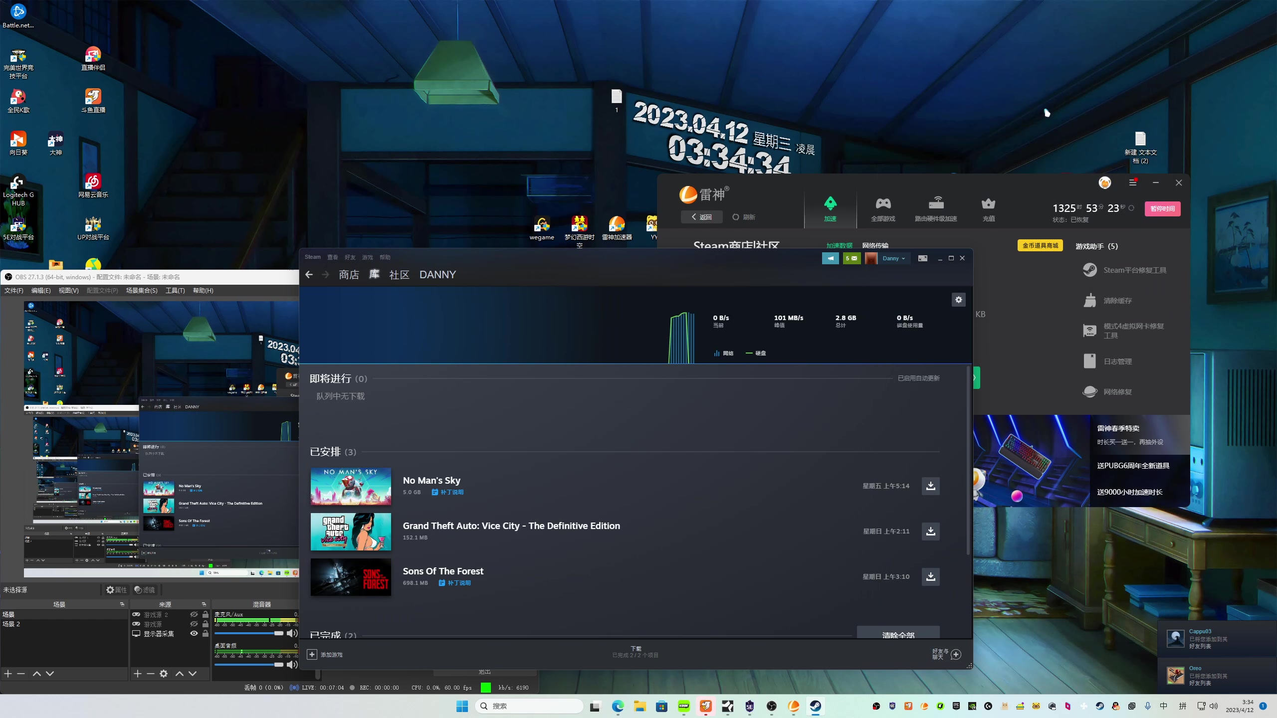Lock the 游戏源 2 source
Viewport: 1277px width, 718px height.
click(x=206, y=615)
